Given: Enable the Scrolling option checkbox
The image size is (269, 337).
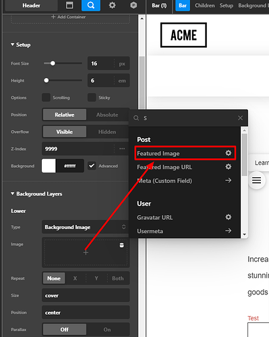Looking at the screenshot, I should [46, 98].
